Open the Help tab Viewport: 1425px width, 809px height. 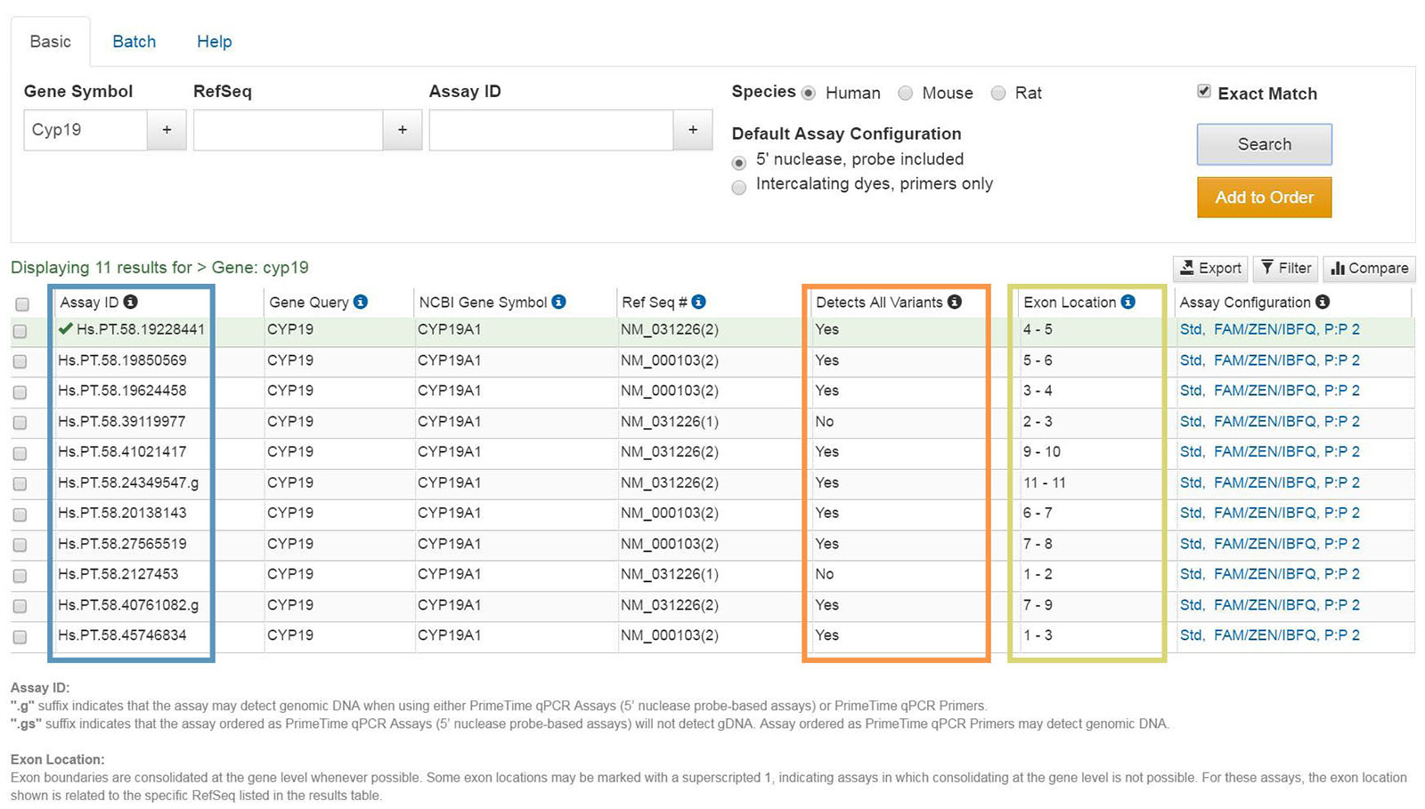point(214,42)
